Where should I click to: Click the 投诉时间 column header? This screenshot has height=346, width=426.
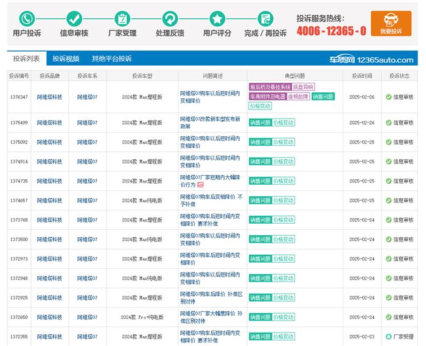362,76
